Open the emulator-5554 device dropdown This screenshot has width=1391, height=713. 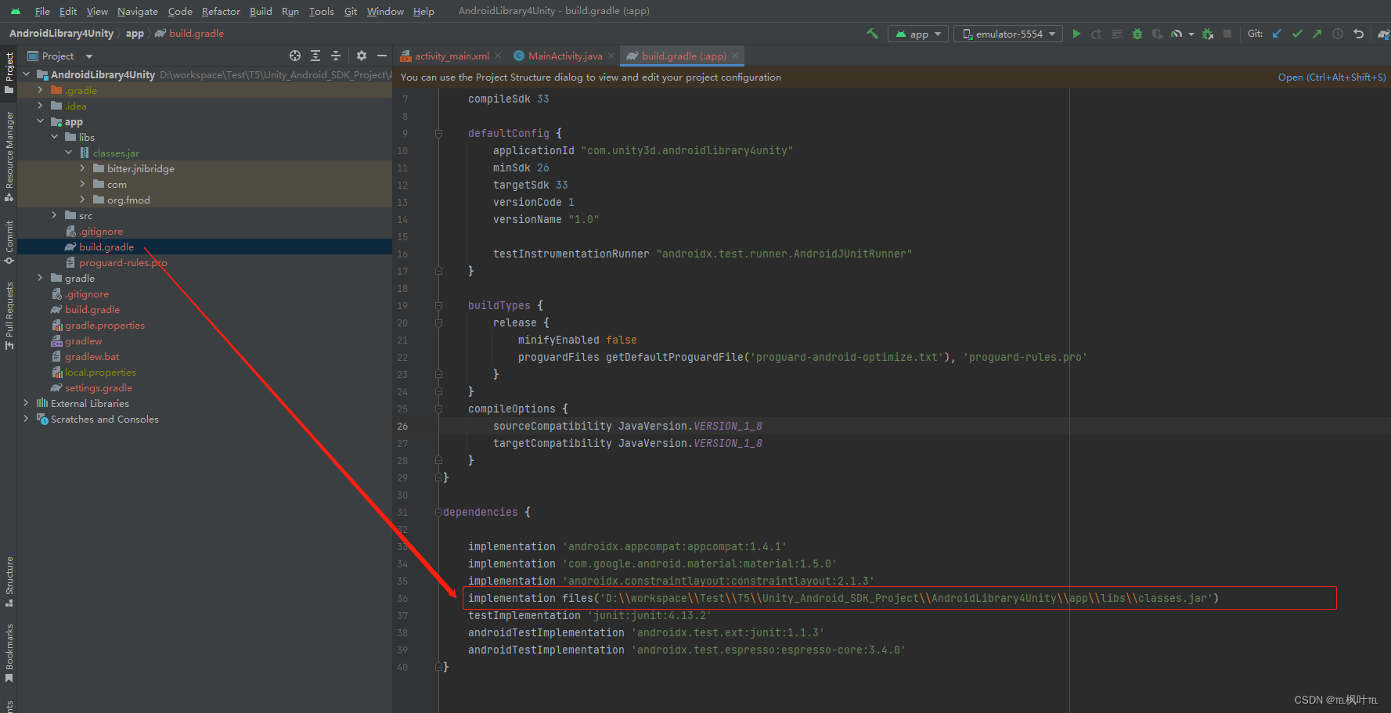click(1008, 34)
